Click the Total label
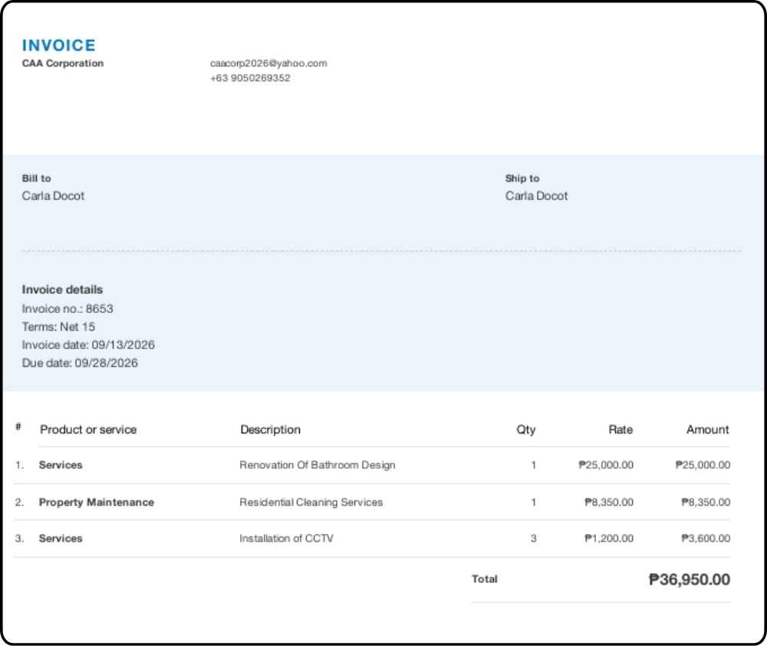The width and height of the screenshot is (767, 646). [x=485, y=579]
